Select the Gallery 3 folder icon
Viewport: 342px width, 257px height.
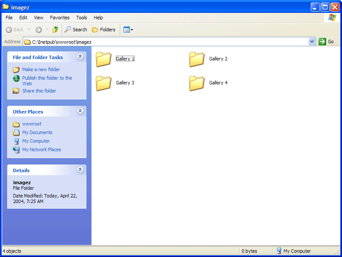(103, 83)
